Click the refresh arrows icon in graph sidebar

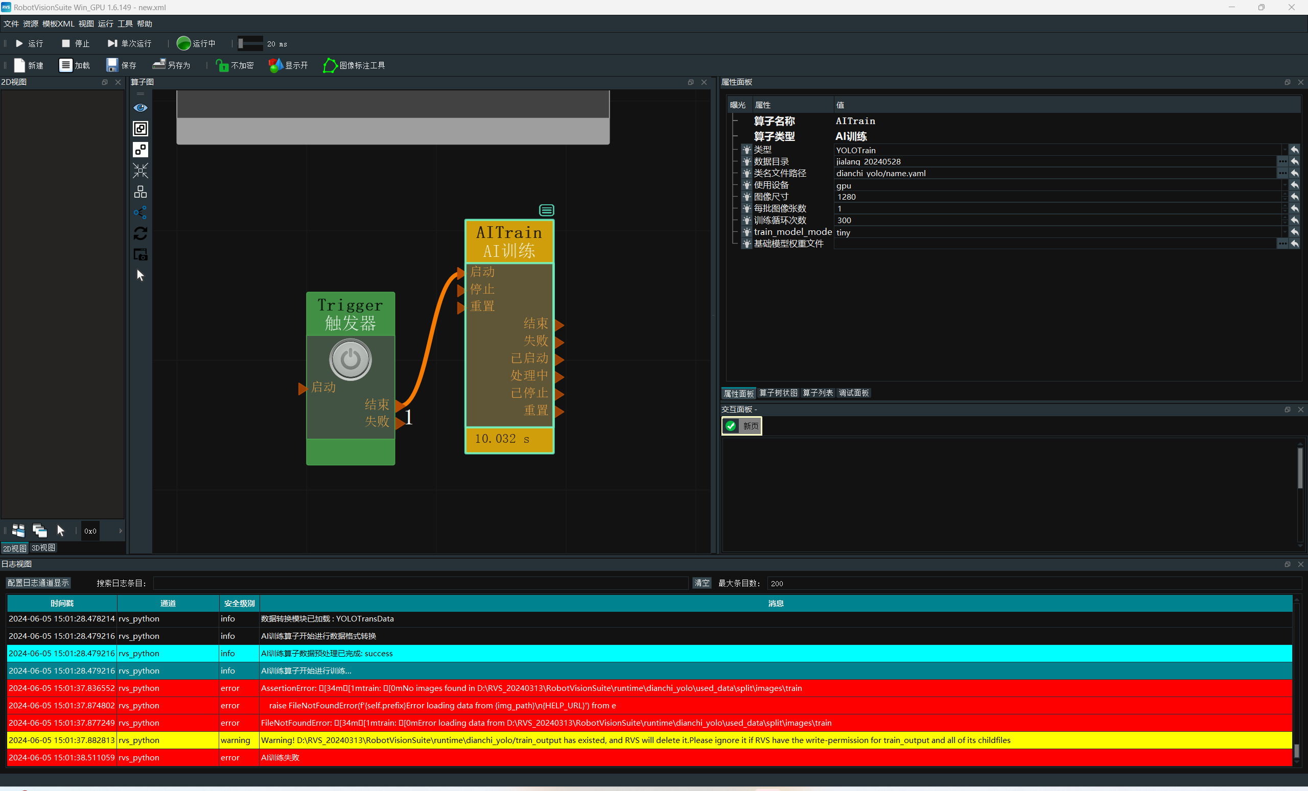140,233
